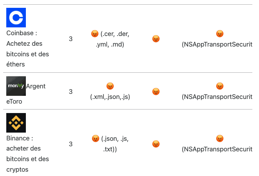Click the Binance yellow logo icon
The width and height of the screenshot is (259, 176).
pos(16,123)
